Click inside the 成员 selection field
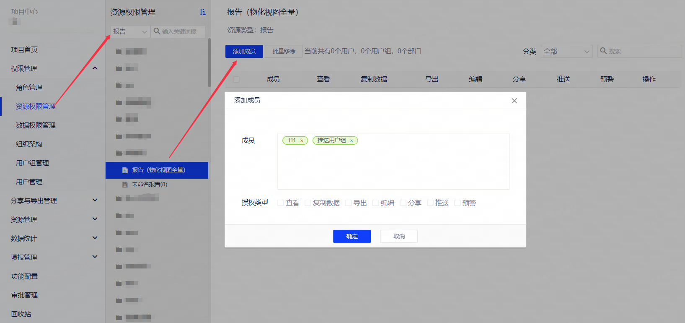 coord(393,168)
